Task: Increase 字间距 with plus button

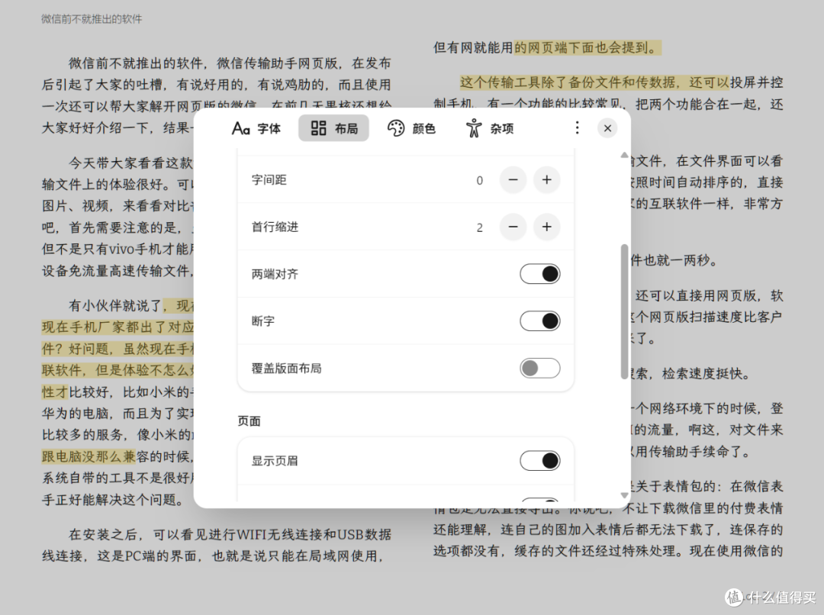Action: coord(546,180)
